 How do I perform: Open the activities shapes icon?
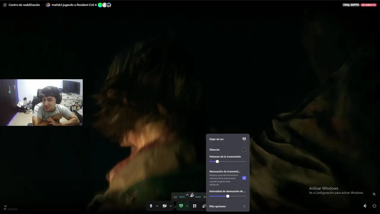point(195,206)
